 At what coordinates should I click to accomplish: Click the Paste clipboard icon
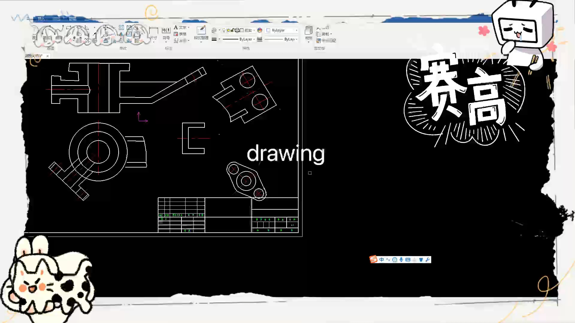coord(308,30)
